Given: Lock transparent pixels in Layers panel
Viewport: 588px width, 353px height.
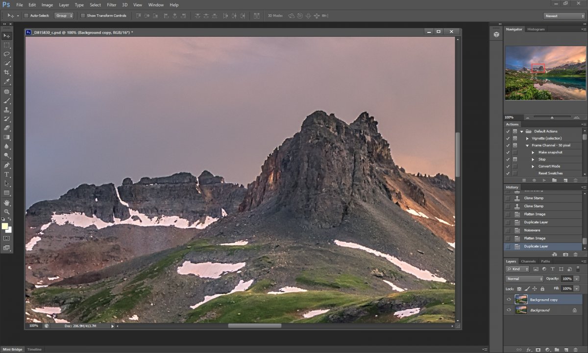Looking at the screenshot, I should point(520,289).
